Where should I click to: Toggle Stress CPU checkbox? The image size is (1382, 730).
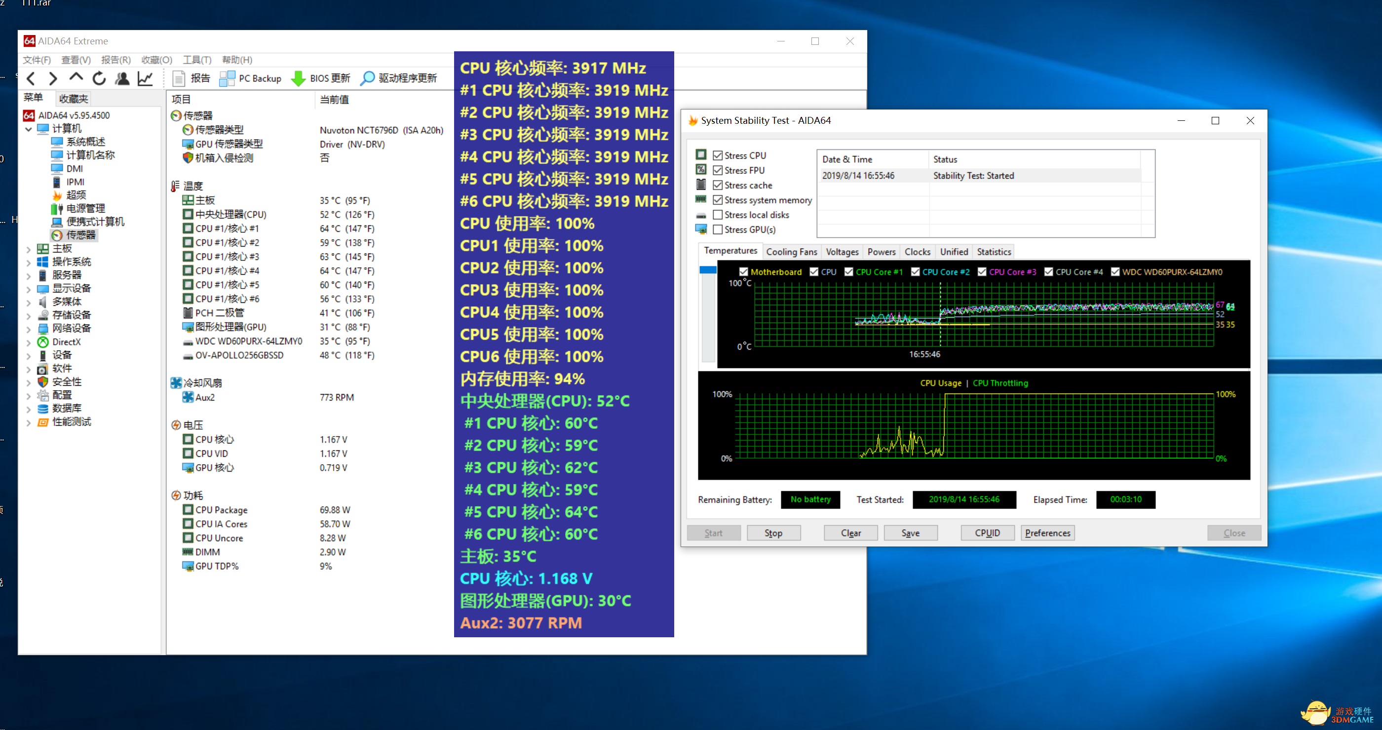click(717, 155)
